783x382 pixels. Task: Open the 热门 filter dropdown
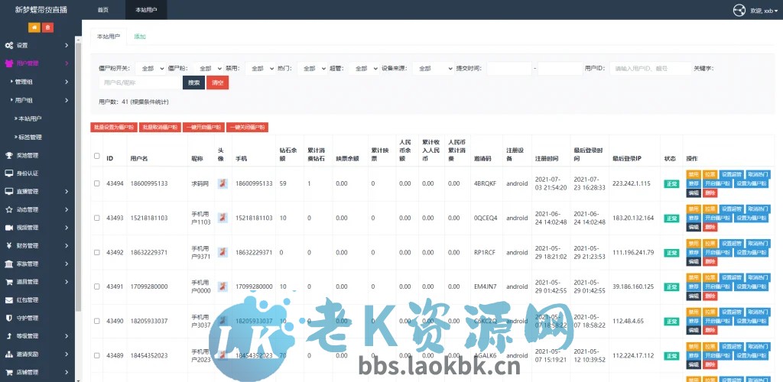[x=312, y=68]
